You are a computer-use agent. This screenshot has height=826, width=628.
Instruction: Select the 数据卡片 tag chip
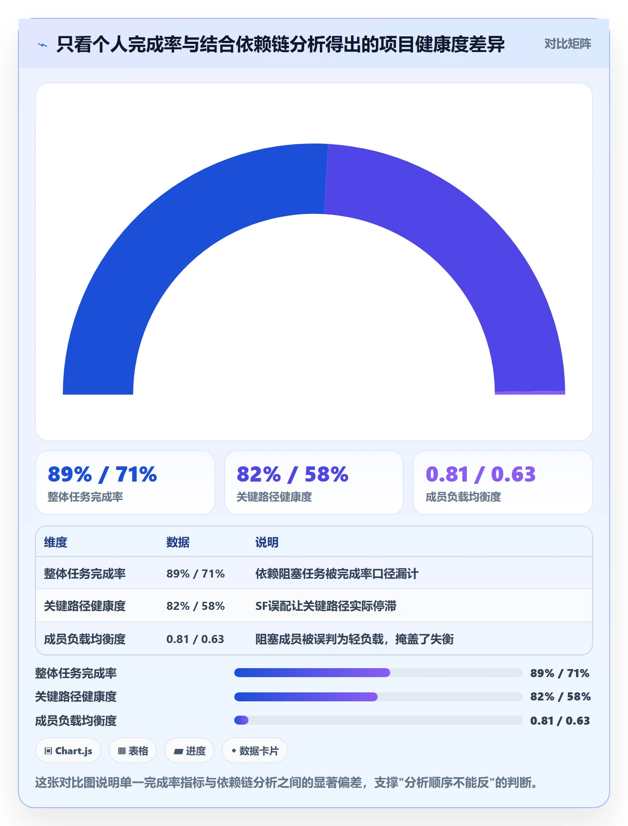coord(255,750)
